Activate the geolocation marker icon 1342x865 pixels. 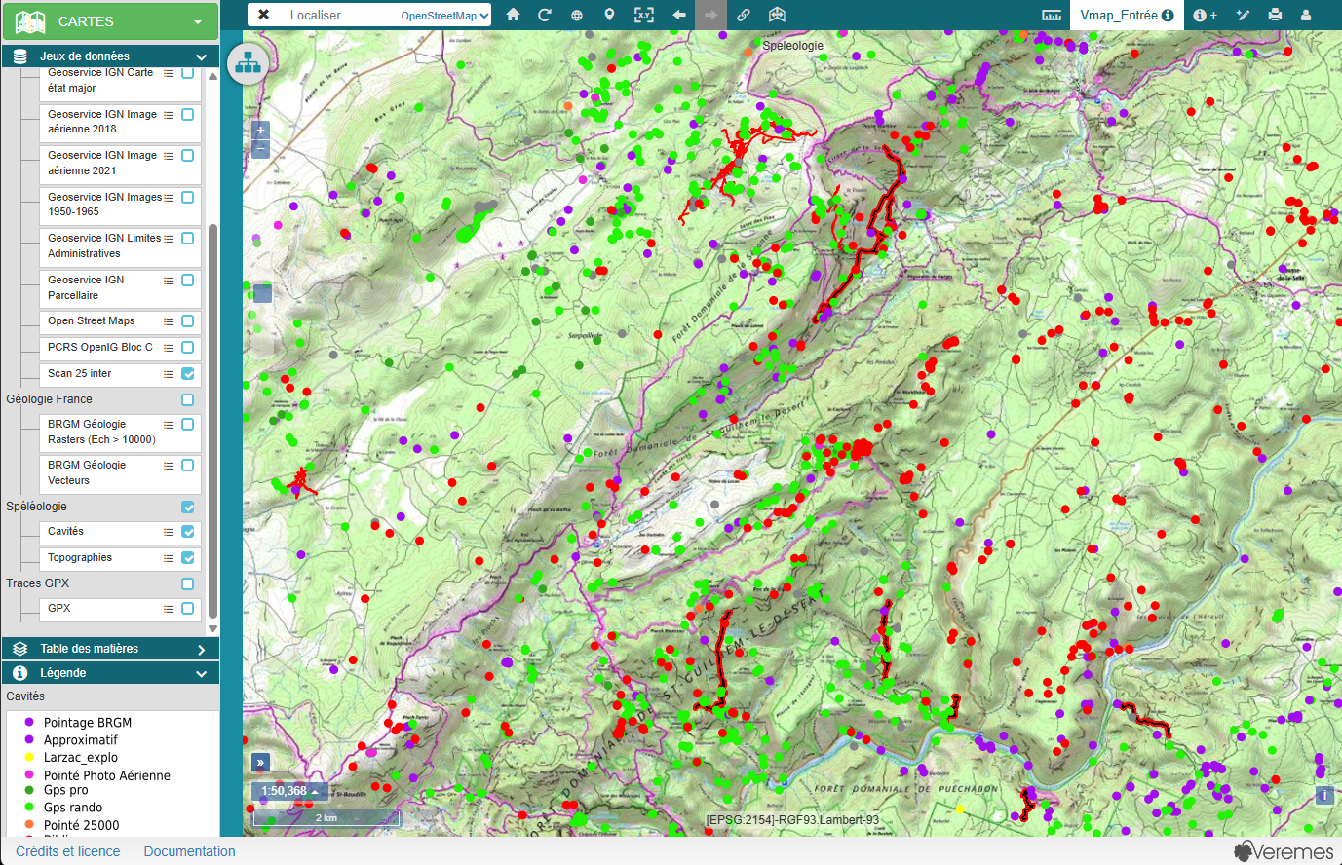(607, 15)
